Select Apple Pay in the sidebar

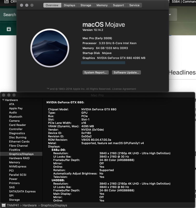(16, 108)
